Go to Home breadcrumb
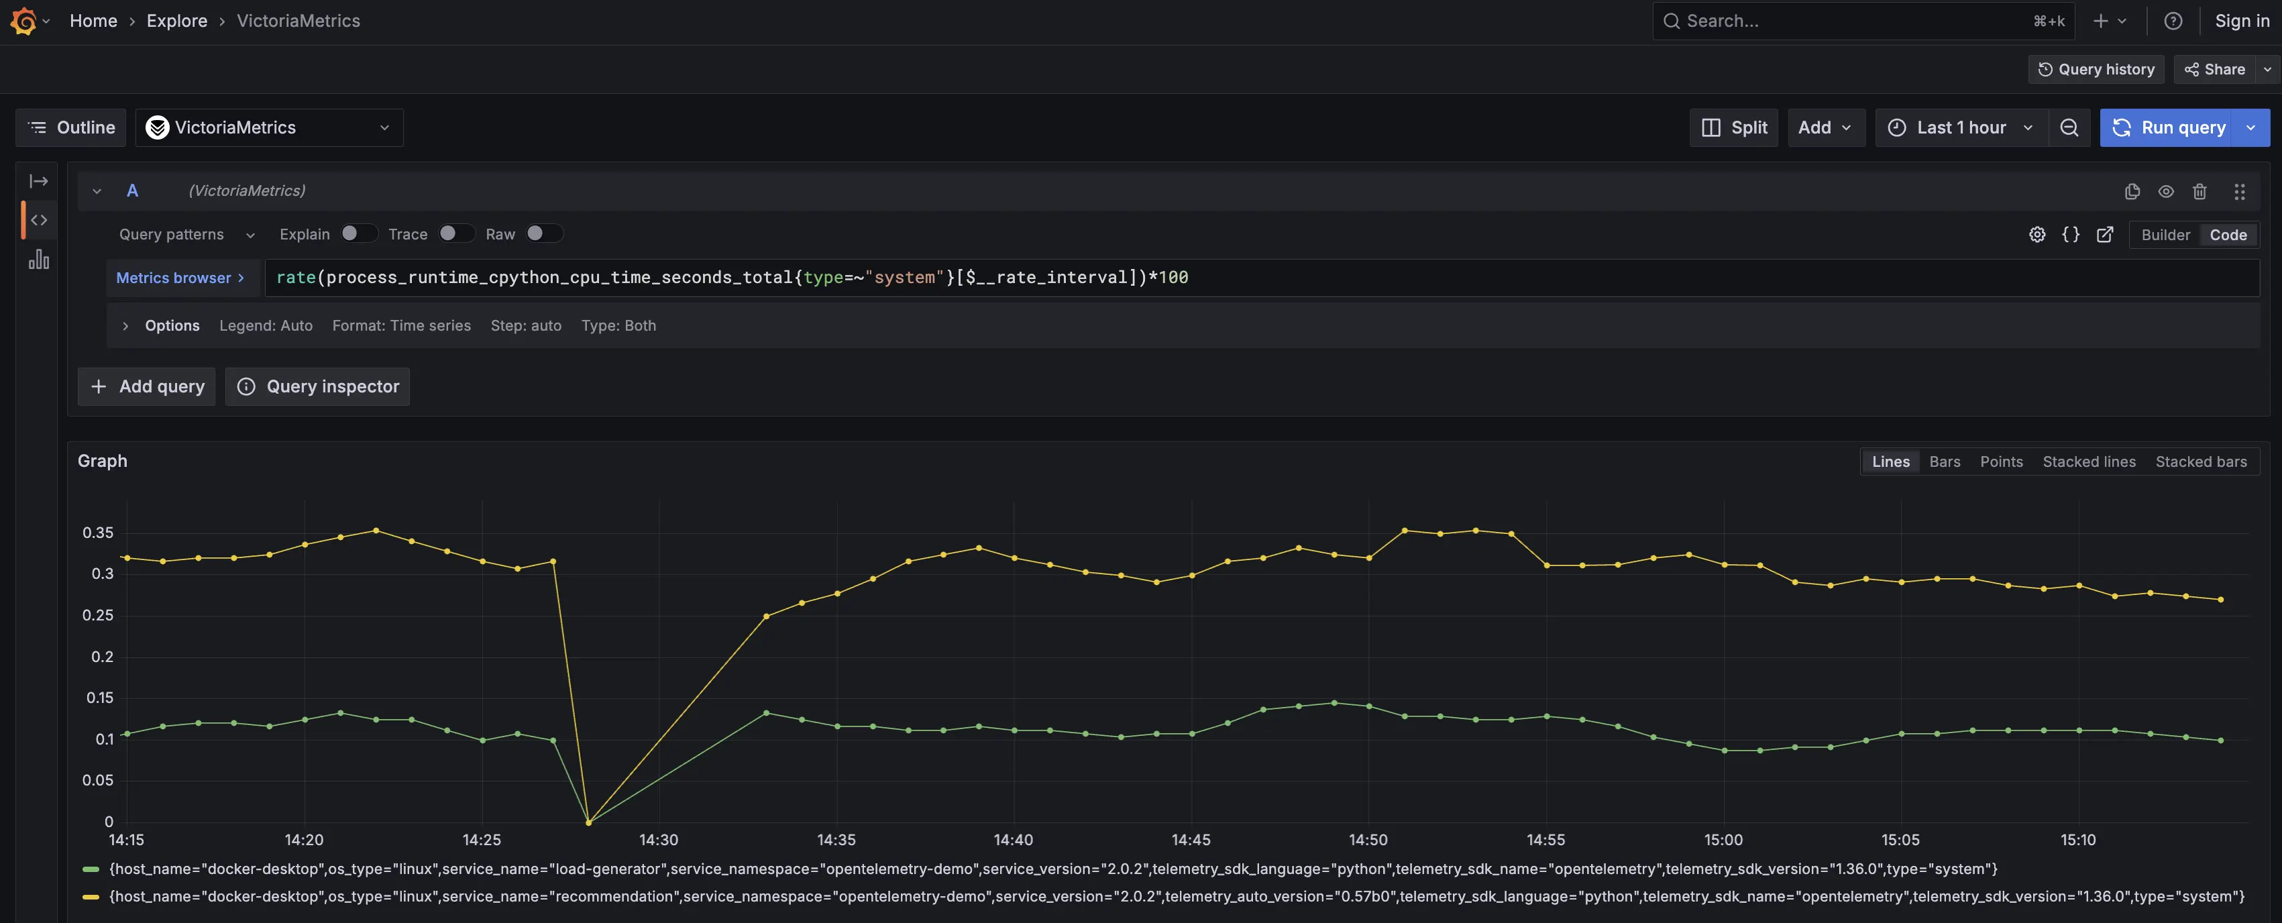This screenshot has height=923, width=2282. 93,20
